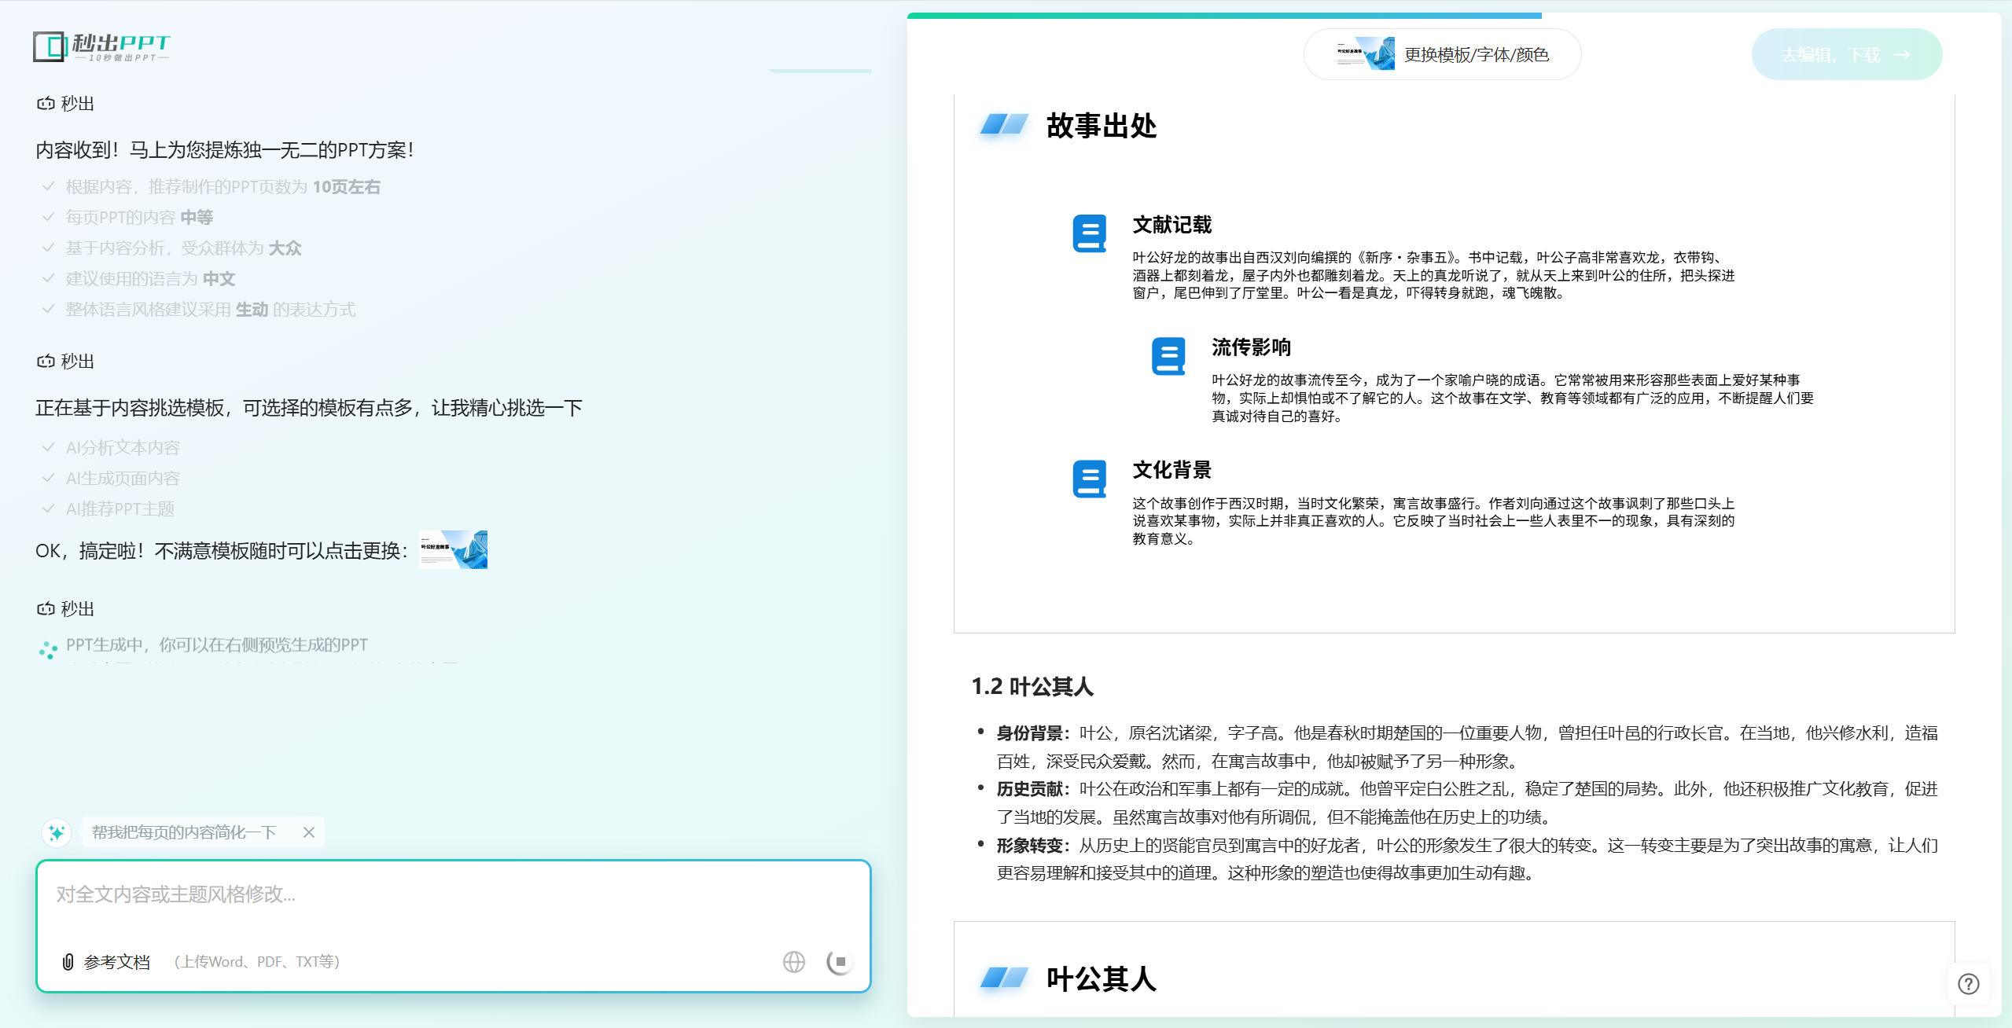Click the 秒出PPT logo
The height and width of the screenshot is (1028, 2012).
tap(101, 47)
